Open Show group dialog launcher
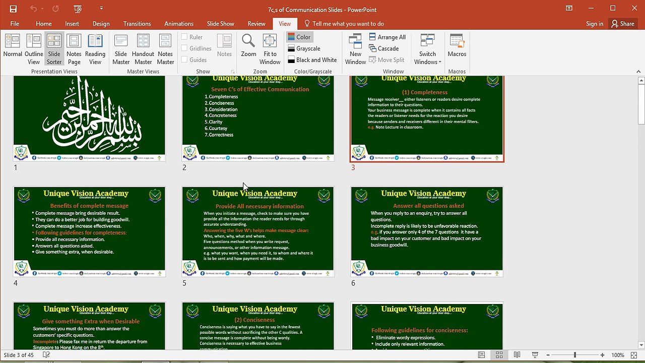Image resolution: width=645 pixels, height=363 pixels. click(233, 72)
